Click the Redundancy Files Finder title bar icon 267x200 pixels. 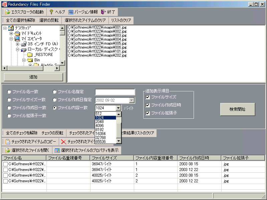click(4, 4)
